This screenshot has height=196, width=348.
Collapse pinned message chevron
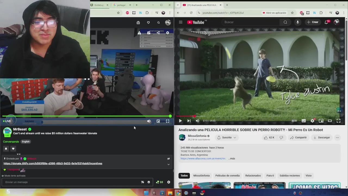pyautogui.click(x=169, y=164)
